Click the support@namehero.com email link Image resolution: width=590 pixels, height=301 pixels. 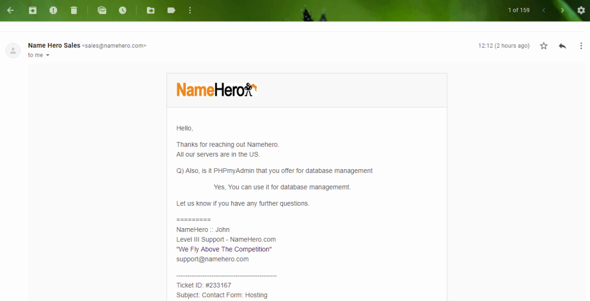pyautogui.click(x=212, y=259)
